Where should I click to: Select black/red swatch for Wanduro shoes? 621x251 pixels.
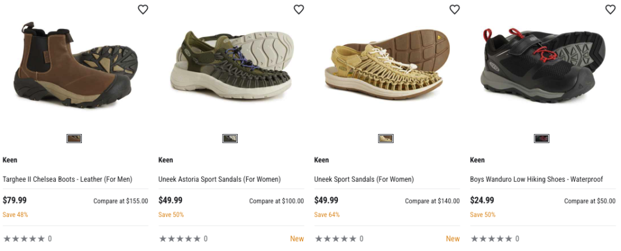pyautogui.click(x=542, y=138)
